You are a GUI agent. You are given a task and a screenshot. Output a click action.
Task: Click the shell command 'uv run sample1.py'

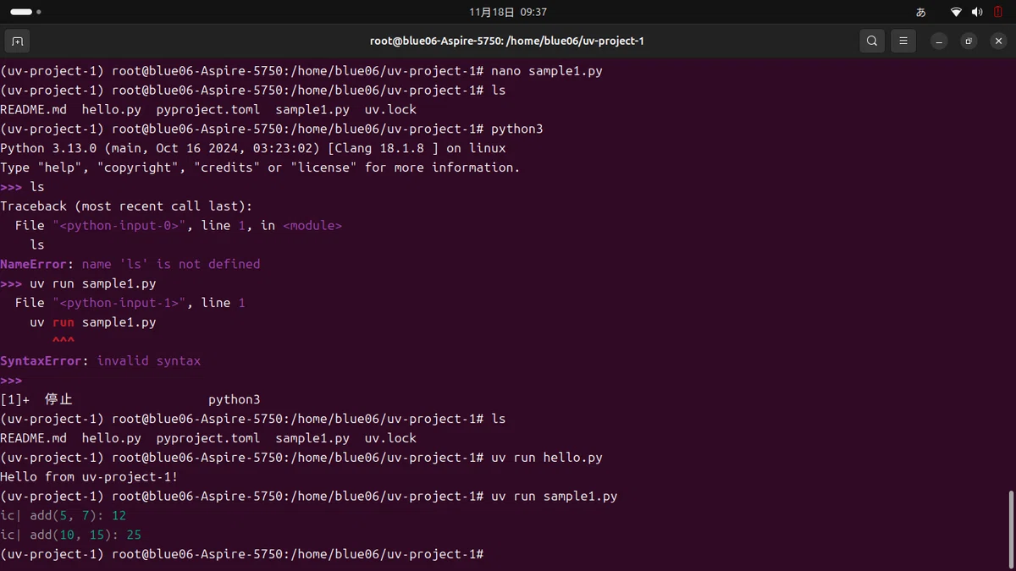(x=554, y=497)
